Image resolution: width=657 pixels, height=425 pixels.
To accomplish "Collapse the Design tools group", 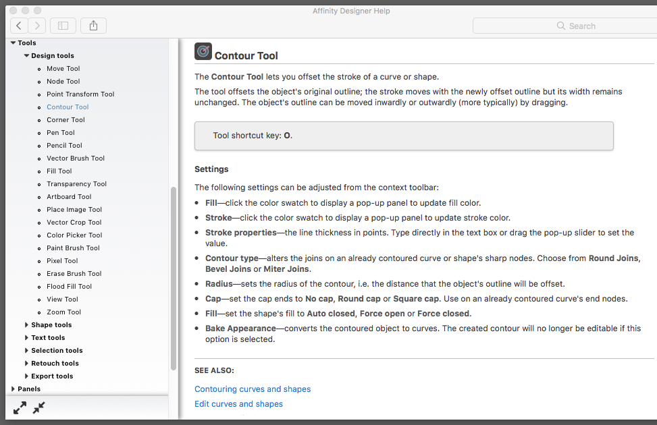I will (x=26, y=55).
